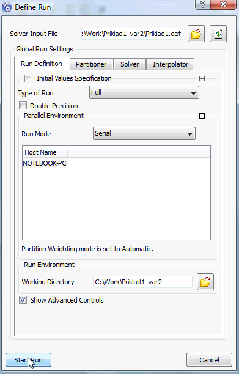Click the Define Run title bar icon
Screen dimensions: 239x374
(7, 7)
